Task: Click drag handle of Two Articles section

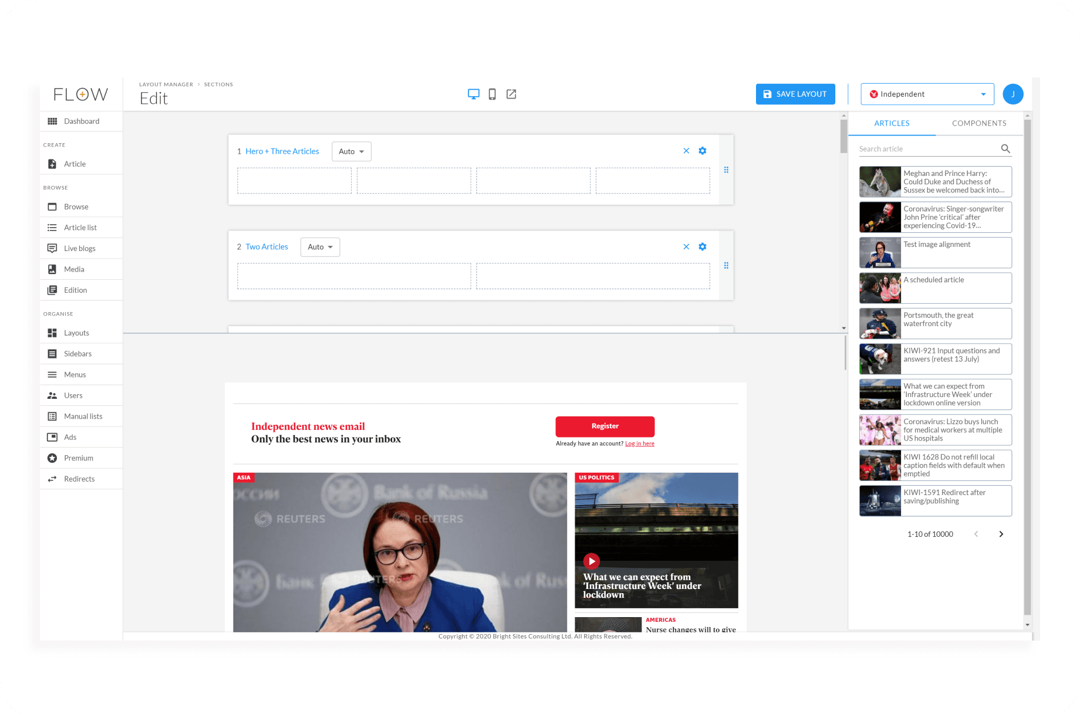Action: pyautogui.click(x=726, y=266)
